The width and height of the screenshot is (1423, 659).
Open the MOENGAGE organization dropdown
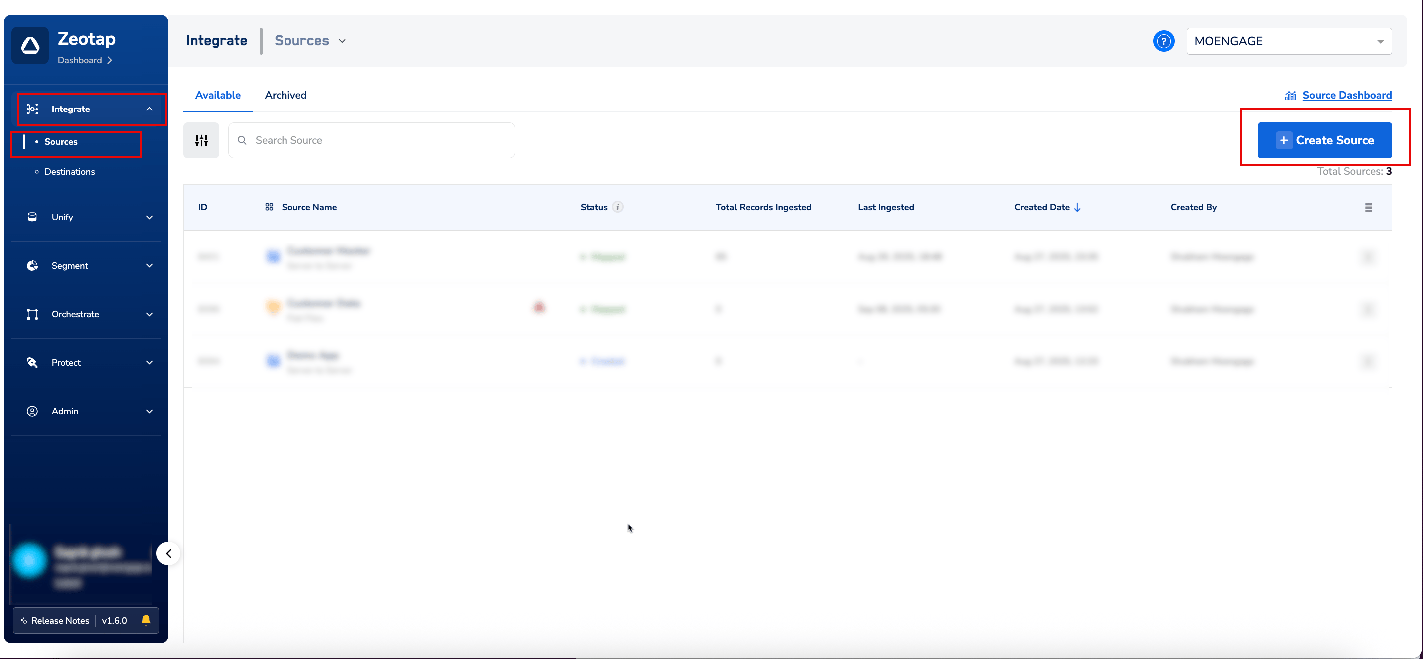tap(1289, 41)
